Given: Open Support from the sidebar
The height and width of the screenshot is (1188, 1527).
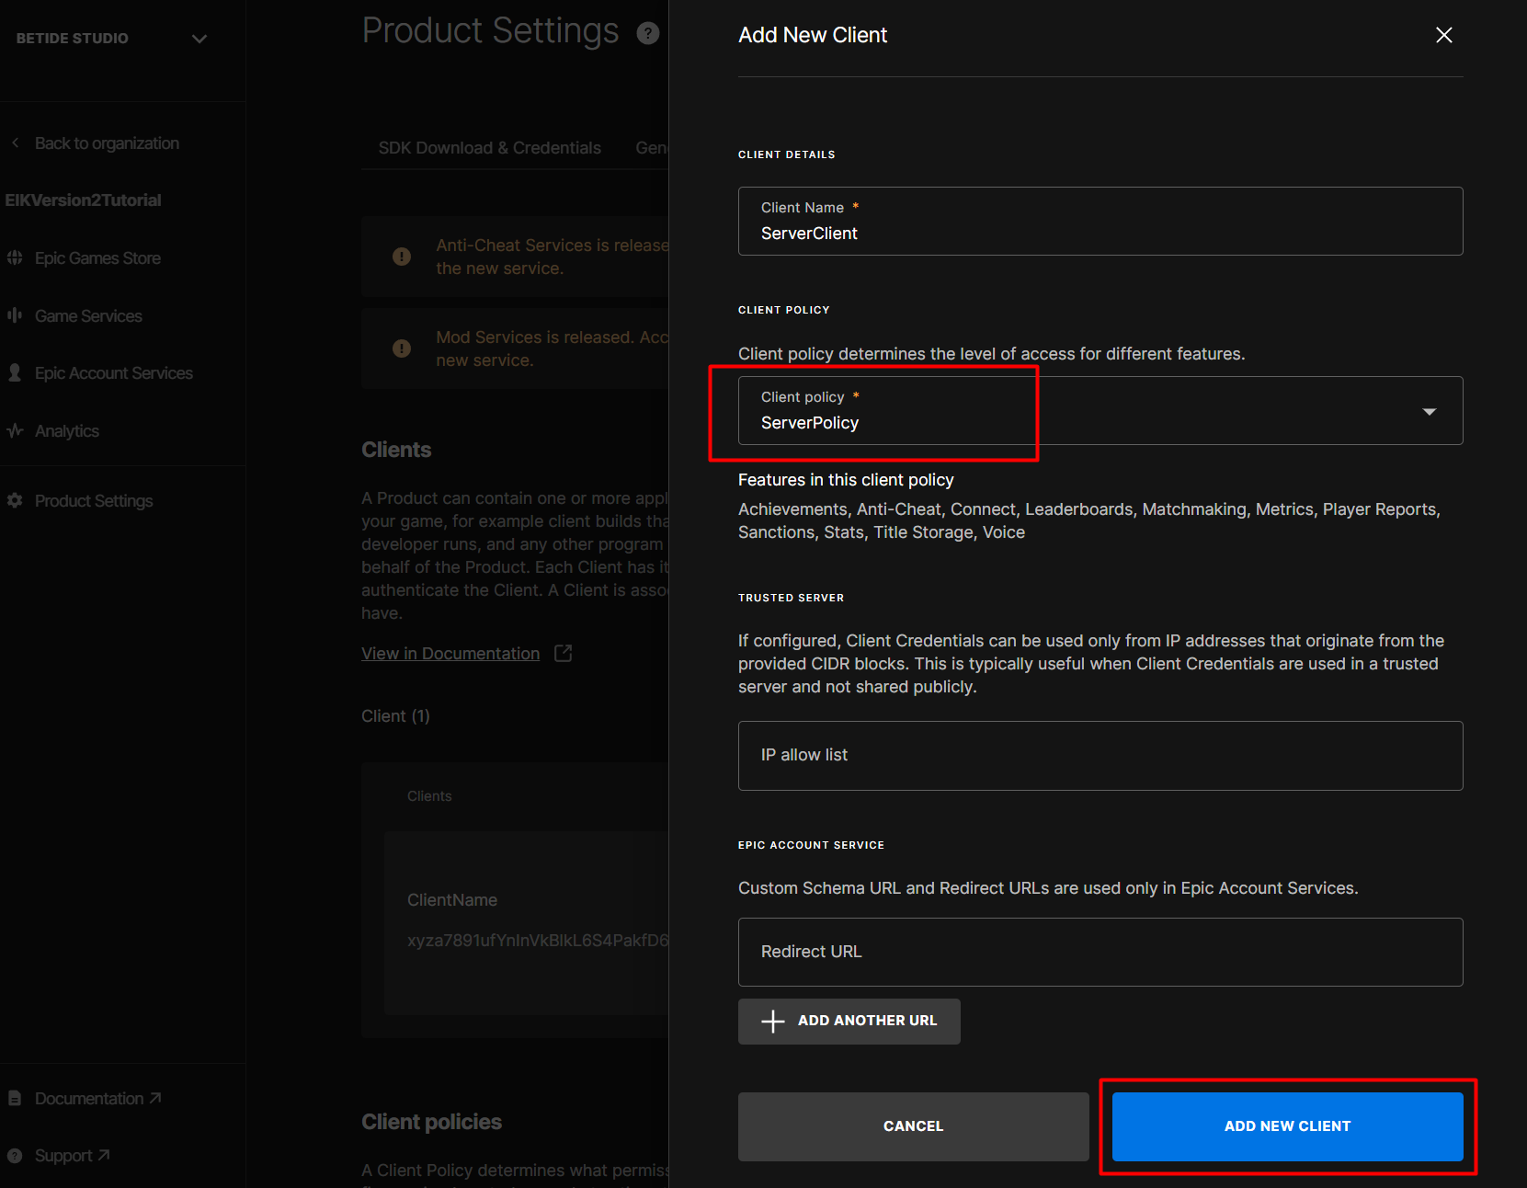Looking at the screenshot, I should (63, 1155).
